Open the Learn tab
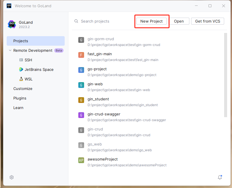This screenshot has width=232, height=188. coord(18,108)
